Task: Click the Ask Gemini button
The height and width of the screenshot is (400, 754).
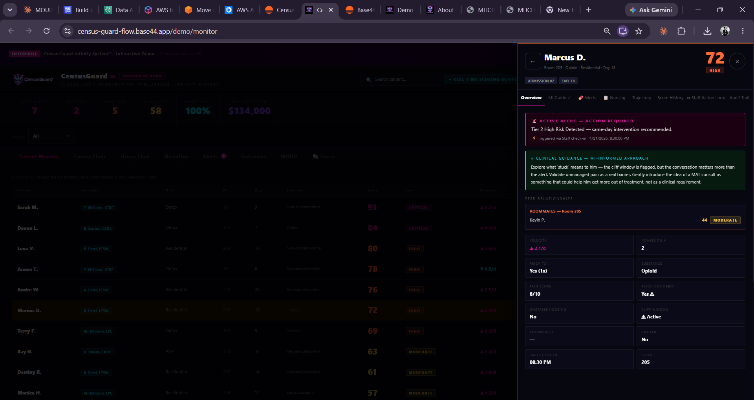Action: coord(651,10)
